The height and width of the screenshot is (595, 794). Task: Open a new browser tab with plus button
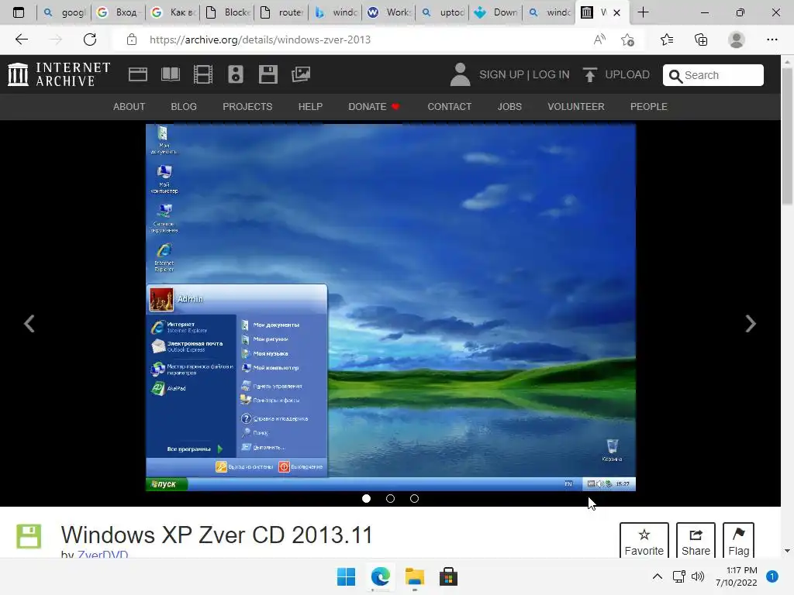pos(643,12)
